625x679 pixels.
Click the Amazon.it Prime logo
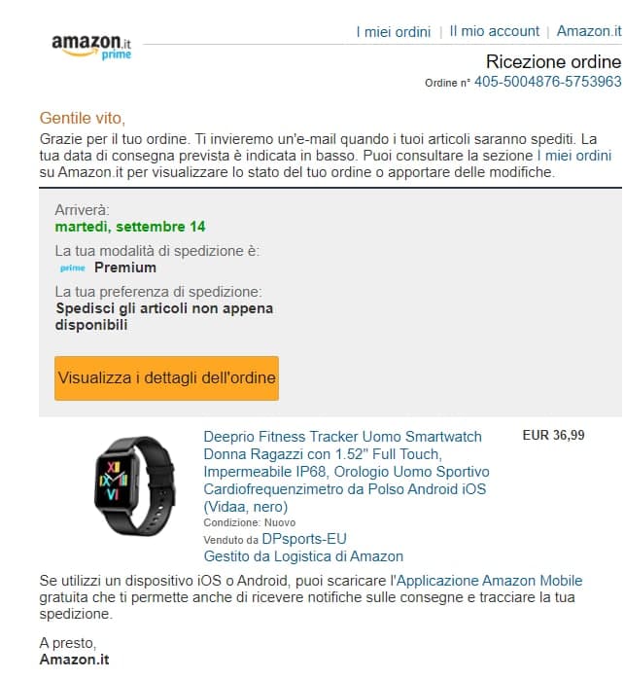[x=91, y=47]
